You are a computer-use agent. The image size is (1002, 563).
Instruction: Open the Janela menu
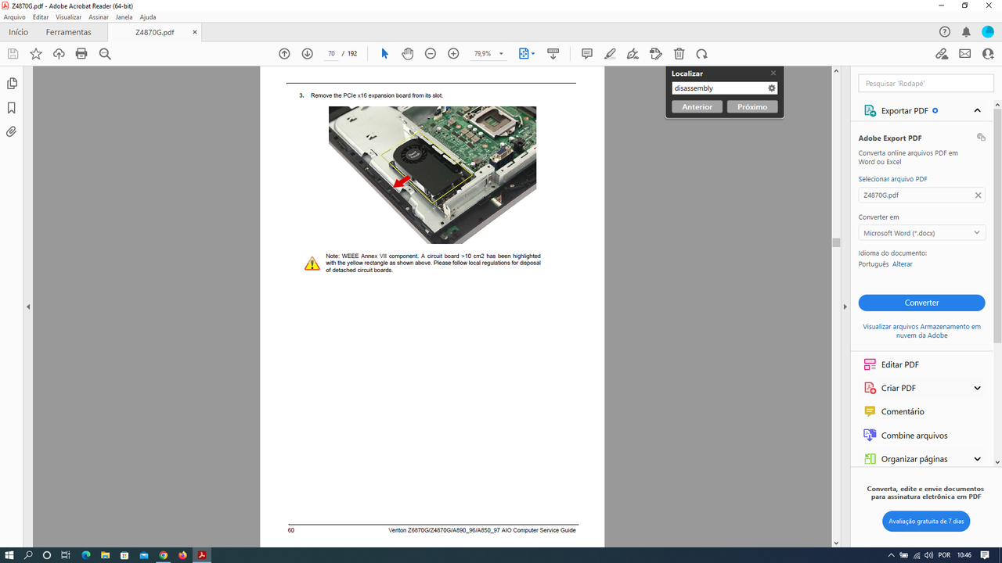124,16
